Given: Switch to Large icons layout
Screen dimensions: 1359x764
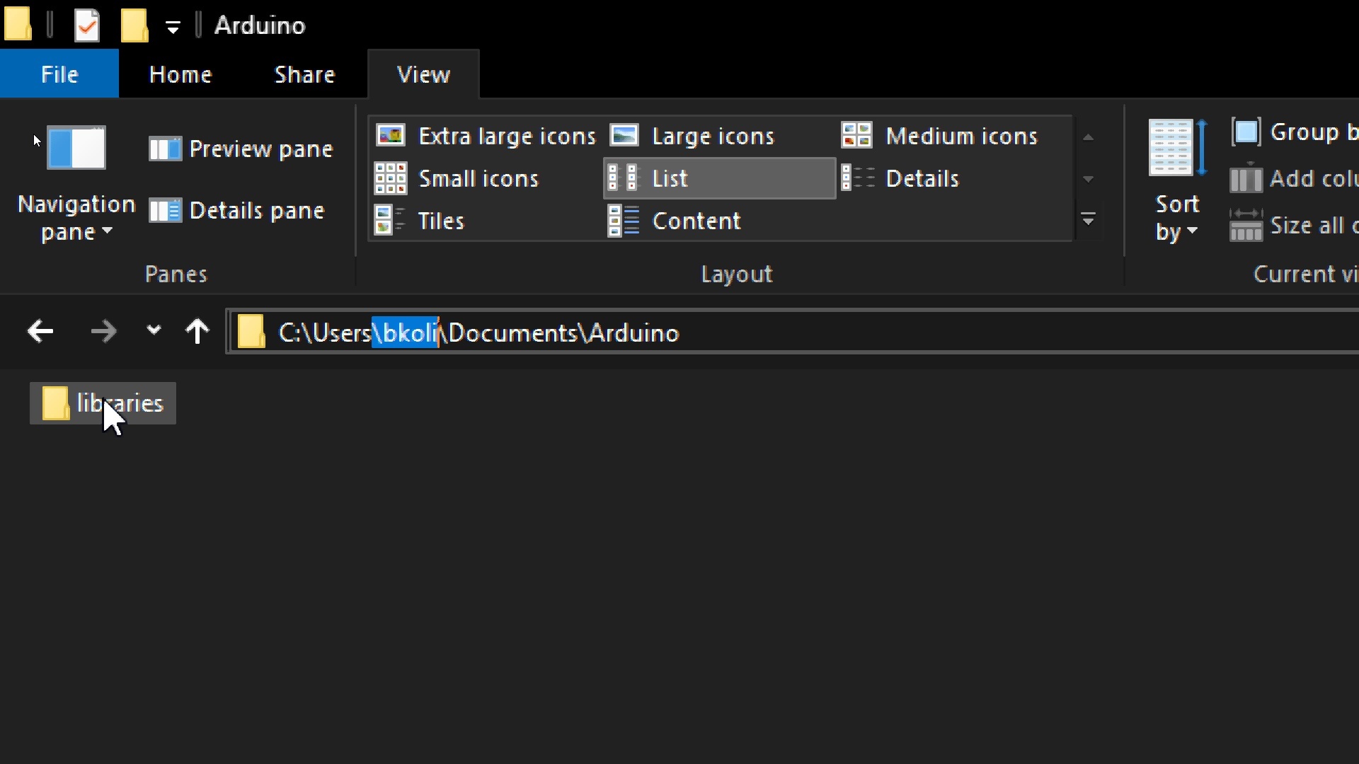Looking at the screenshot, I should (694, 136).
